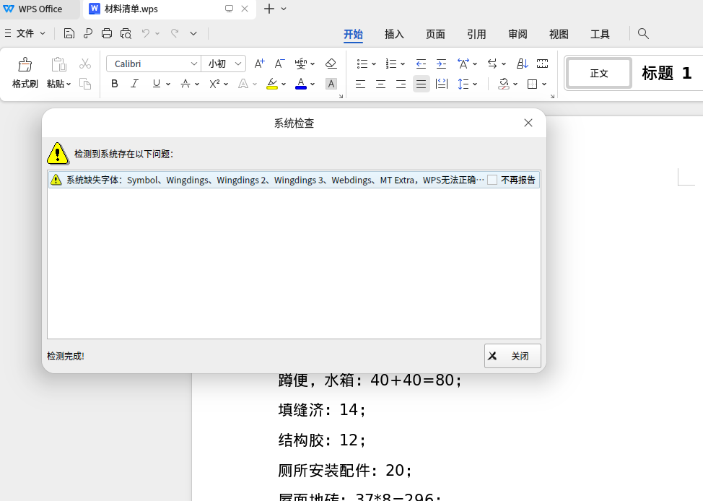Select the 开始 tab
The image size is (703, 501).
353,34
